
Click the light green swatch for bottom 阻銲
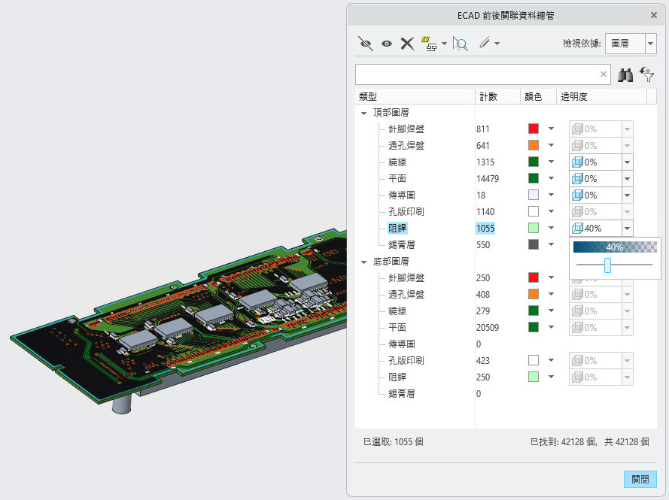point(534,377)
